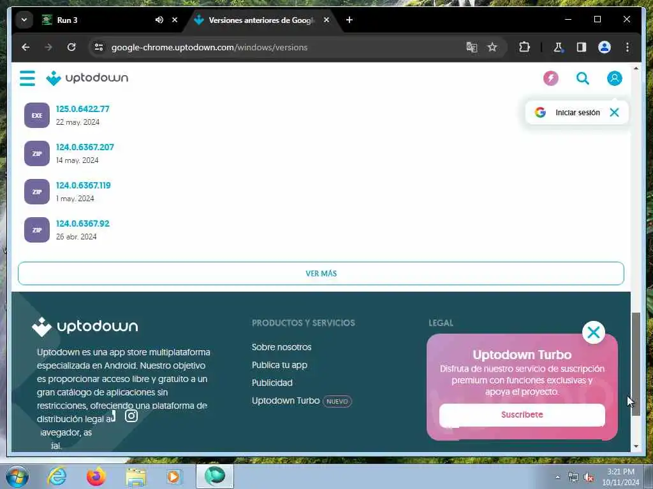Viewport: 653px width, 489px height.
Task: Bookmark this page with the star
Action: [492, 47]
